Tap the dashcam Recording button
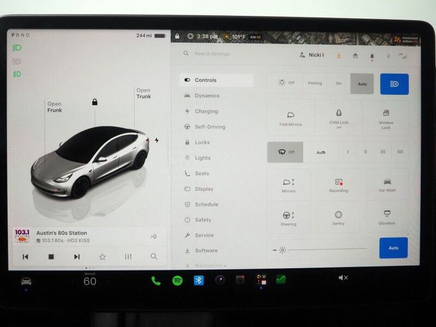This screenshot has height=327, width=436. 338,185
